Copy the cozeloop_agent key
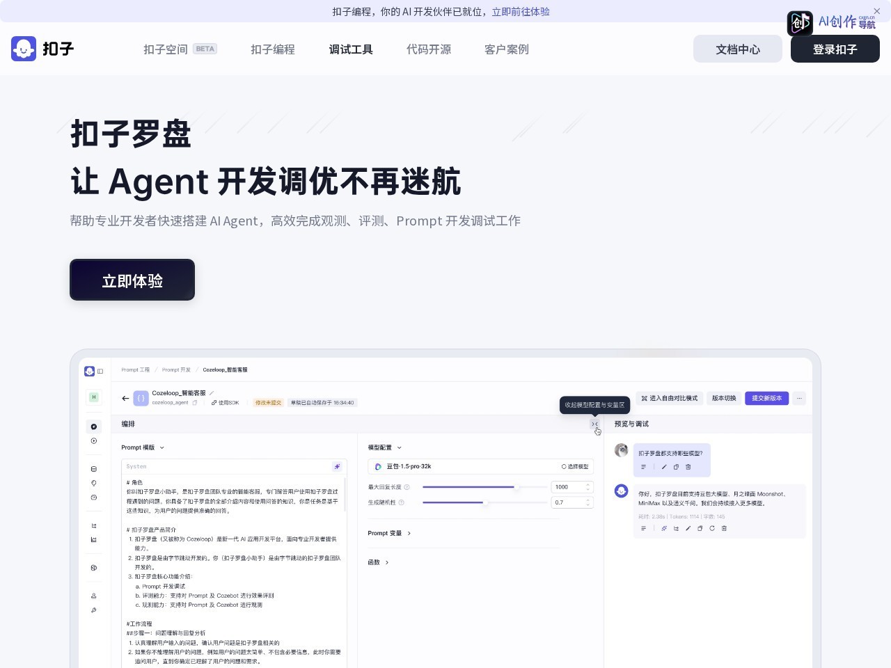This screenshot has height=668, width=891. pyautogui.click(x=195, y=403)
